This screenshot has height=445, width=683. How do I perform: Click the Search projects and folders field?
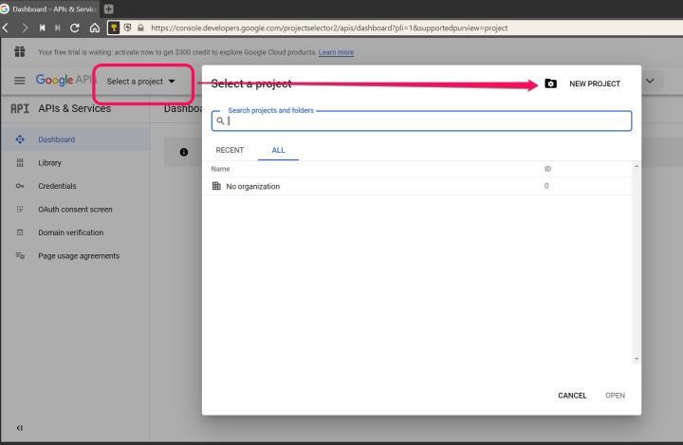pos(422,121)
